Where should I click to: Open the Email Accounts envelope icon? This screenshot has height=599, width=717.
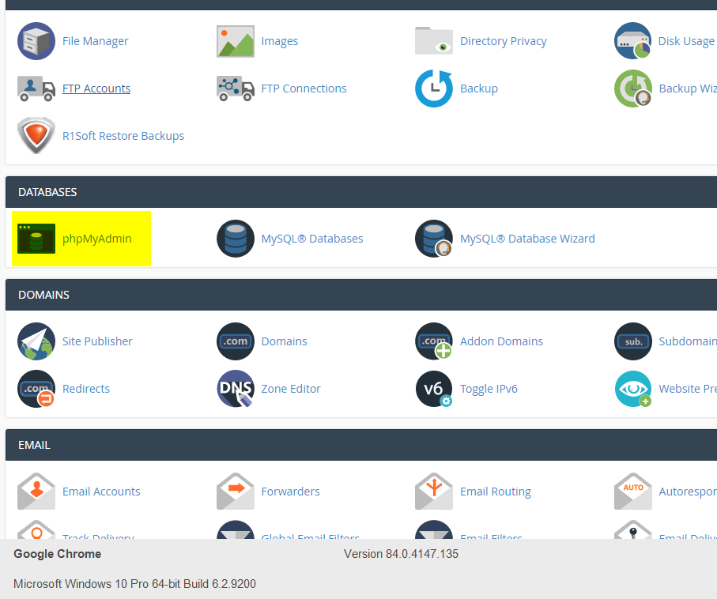36,492
